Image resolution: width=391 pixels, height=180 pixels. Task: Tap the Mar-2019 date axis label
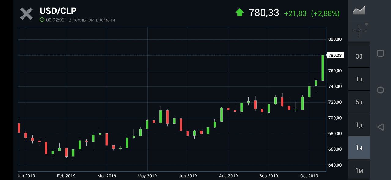107,176
